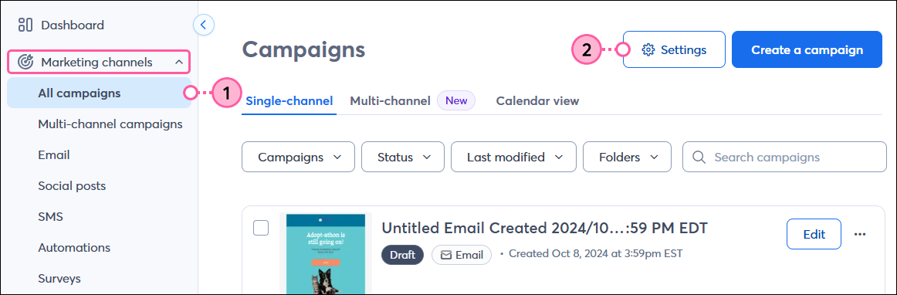Click the New badge beside Multi-channel
Screen dimensions: 897x295
pyautogui.click(x=456, y=101)
